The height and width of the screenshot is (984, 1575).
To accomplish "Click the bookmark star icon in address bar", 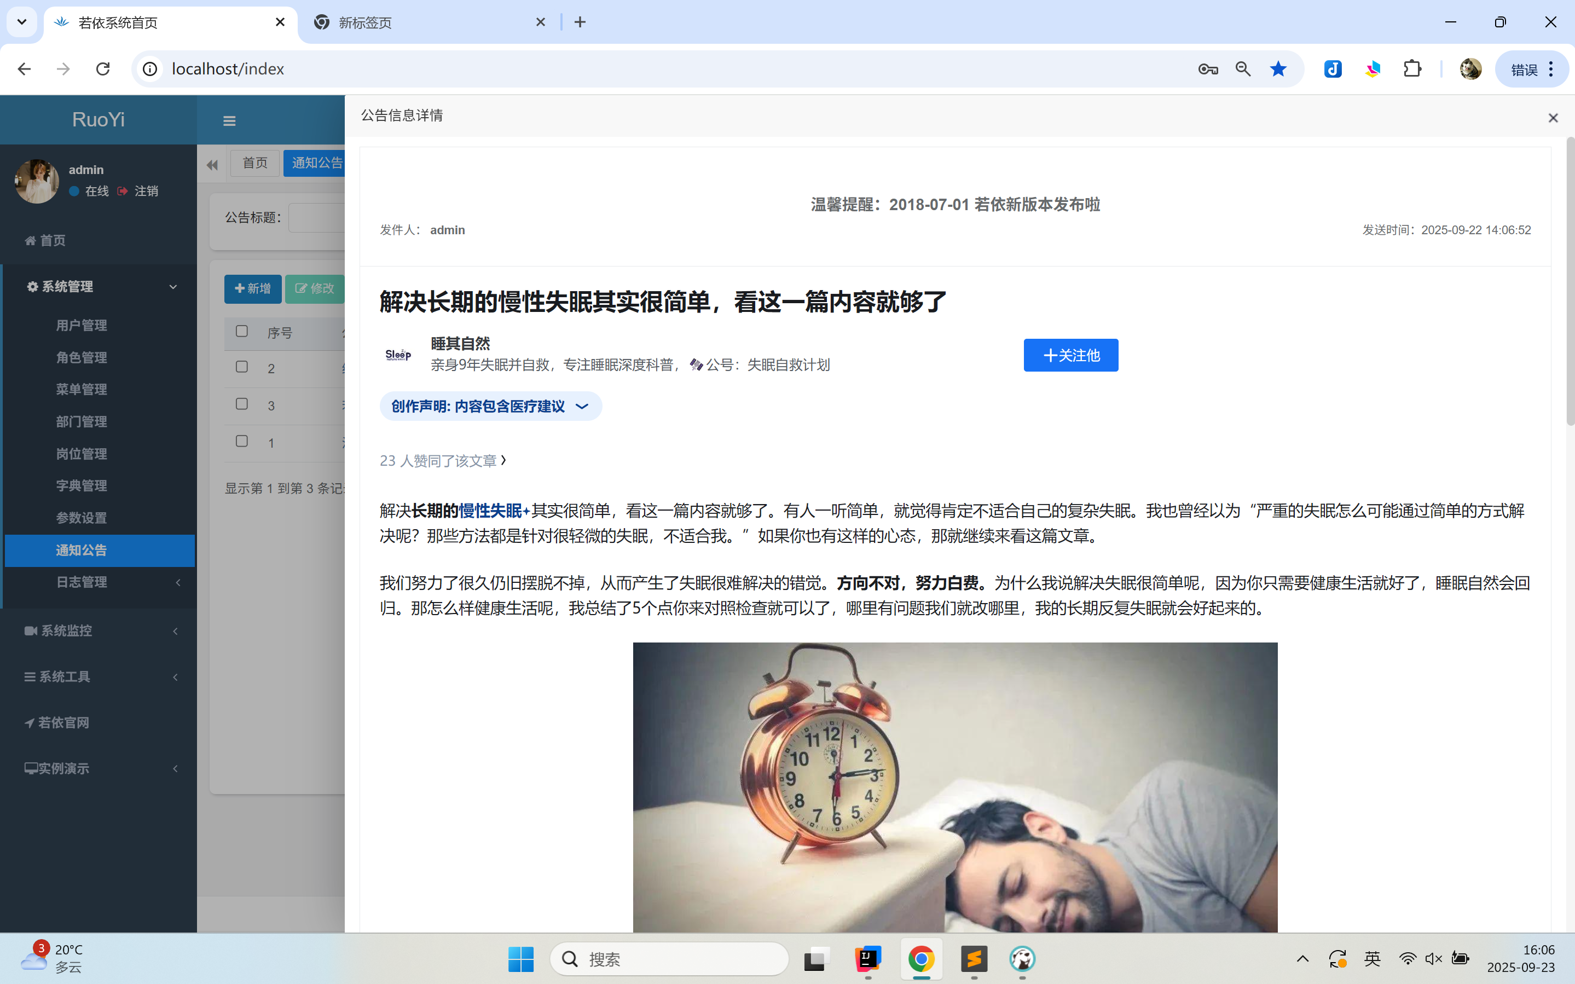I will point(1278,69).
